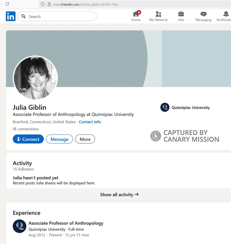231x244 pixels.
Task: Open the Home feed icon
Action: tap(136, 14)
